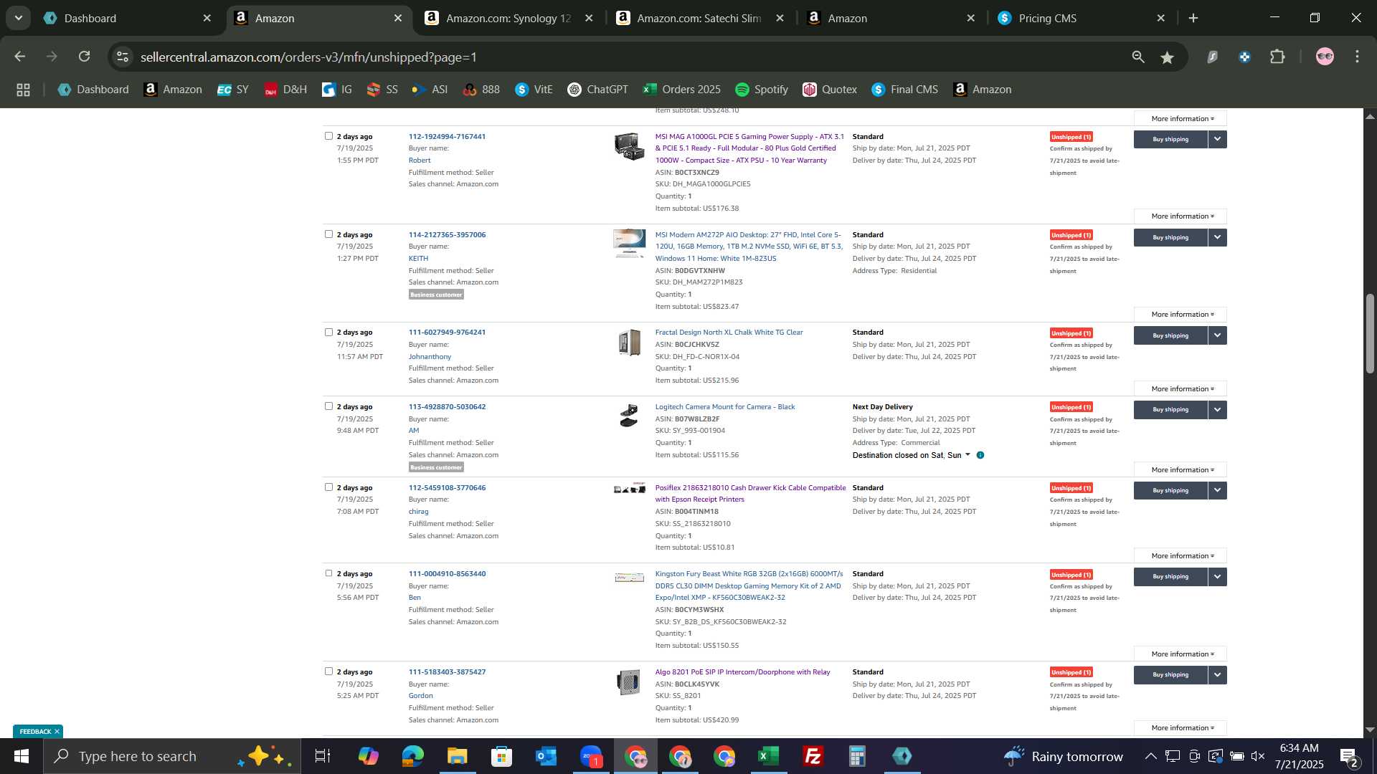Bookmark this page with the star icon
Viewport: 1377px width, 774px height.
1167,57
